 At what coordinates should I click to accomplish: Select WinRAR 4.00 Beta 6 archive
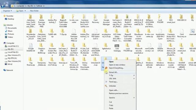182,64
